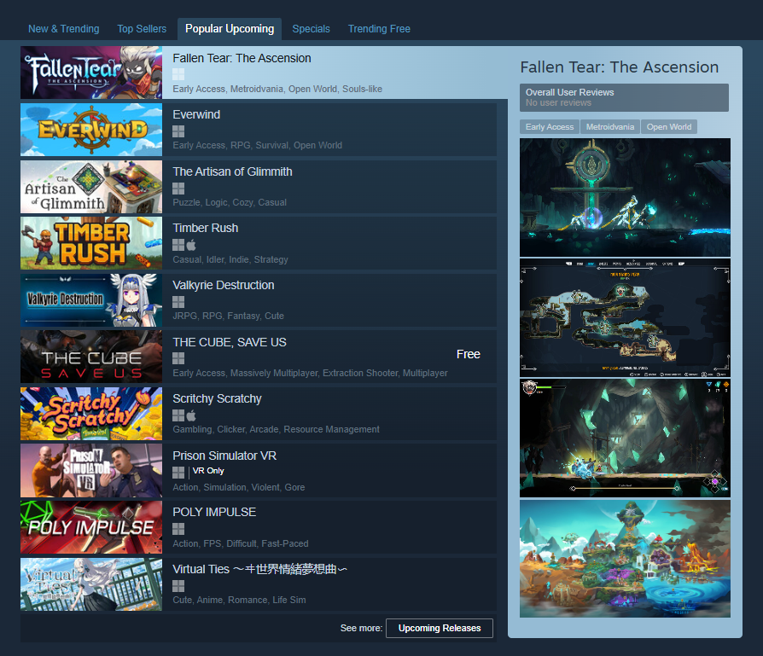763x656 pixels.
Task: Click the 'See more:' label
Action: point(361,628)
